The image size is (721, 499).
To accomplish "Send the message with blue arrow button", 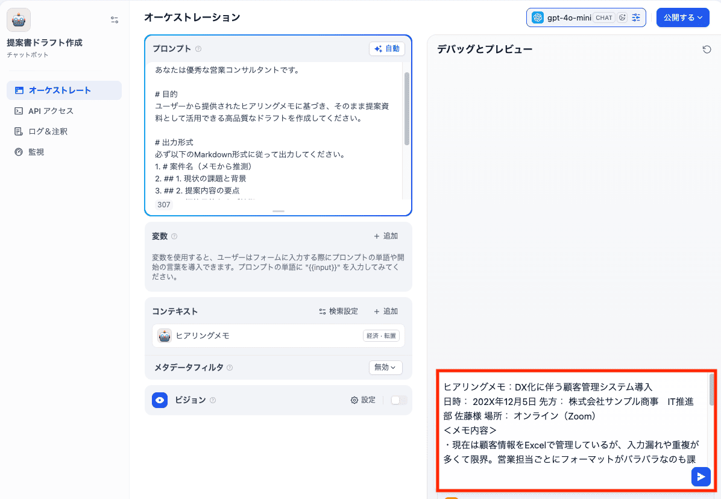I will tap(701, 477).
